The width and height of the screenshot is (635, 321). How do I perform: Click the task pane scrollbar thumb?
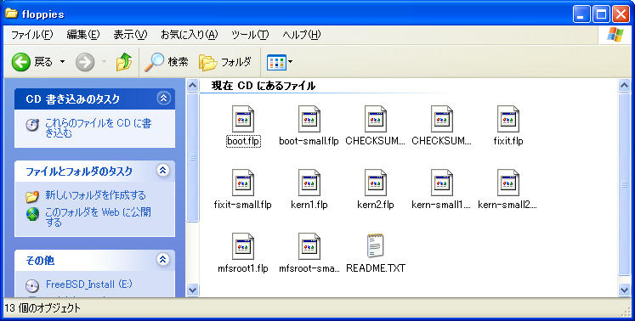coord(193,157)
